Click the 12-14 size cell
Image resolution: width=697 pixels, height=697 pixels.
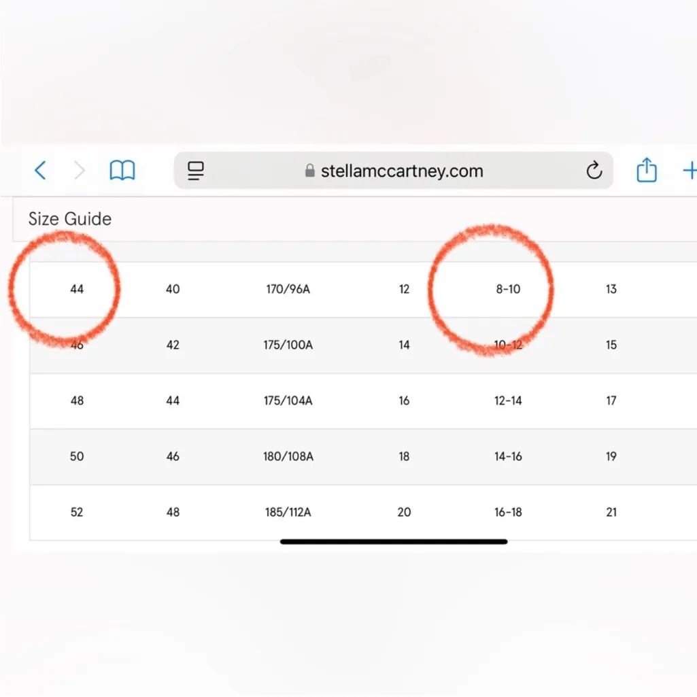point(508,401)
